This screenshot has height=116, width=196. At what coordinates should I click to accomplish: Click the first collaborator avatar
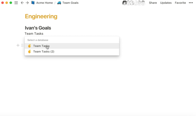point(124,3)
